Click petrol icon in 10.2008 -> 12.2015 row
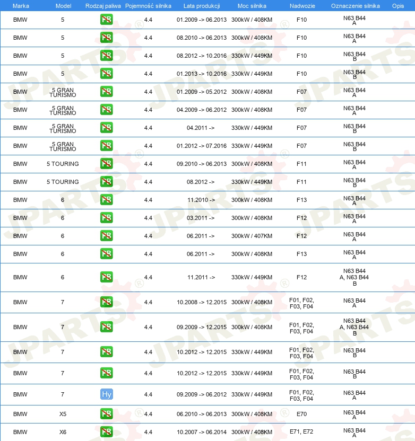The width and height of the screenshot is (415, 441). (x=107, y=302)
